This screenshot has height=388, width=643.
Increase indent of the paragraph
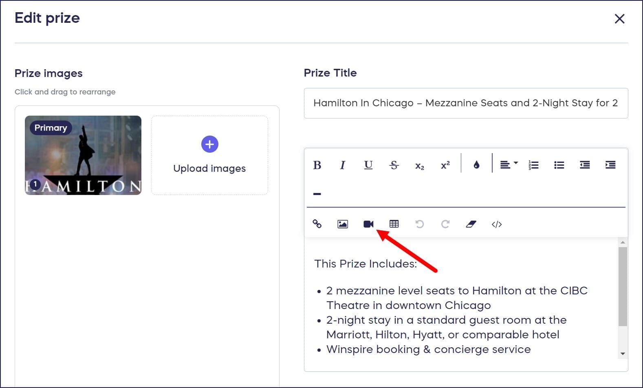click(x=610, y=165)
